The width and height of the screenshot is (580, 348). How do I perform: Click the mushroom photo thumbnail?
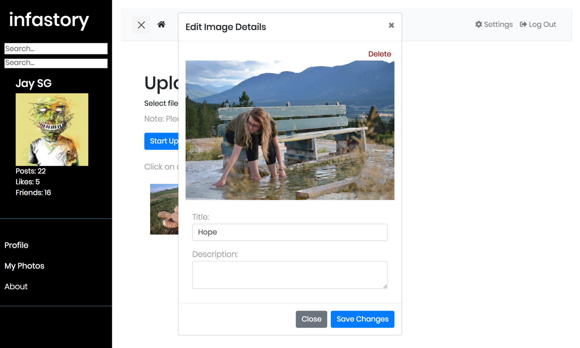[164, 209]
